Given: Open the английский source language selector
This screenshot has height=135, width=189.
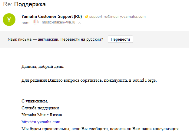Looking at the screenshot, I should 48,39.
